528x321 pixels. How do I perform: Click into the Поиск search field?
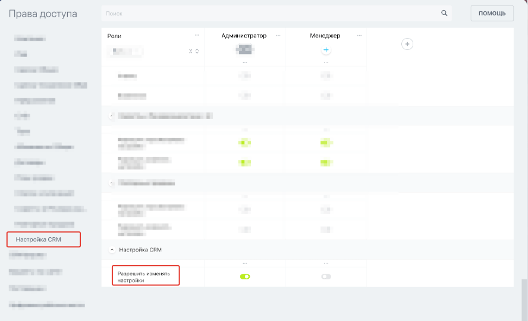[268, 13]
